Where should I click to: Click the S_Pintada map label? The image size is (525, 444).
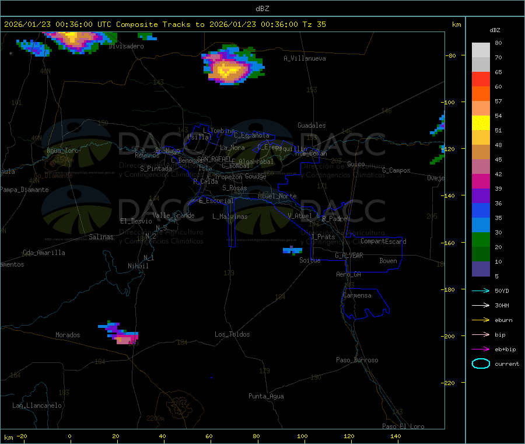[x=156, y=169]
